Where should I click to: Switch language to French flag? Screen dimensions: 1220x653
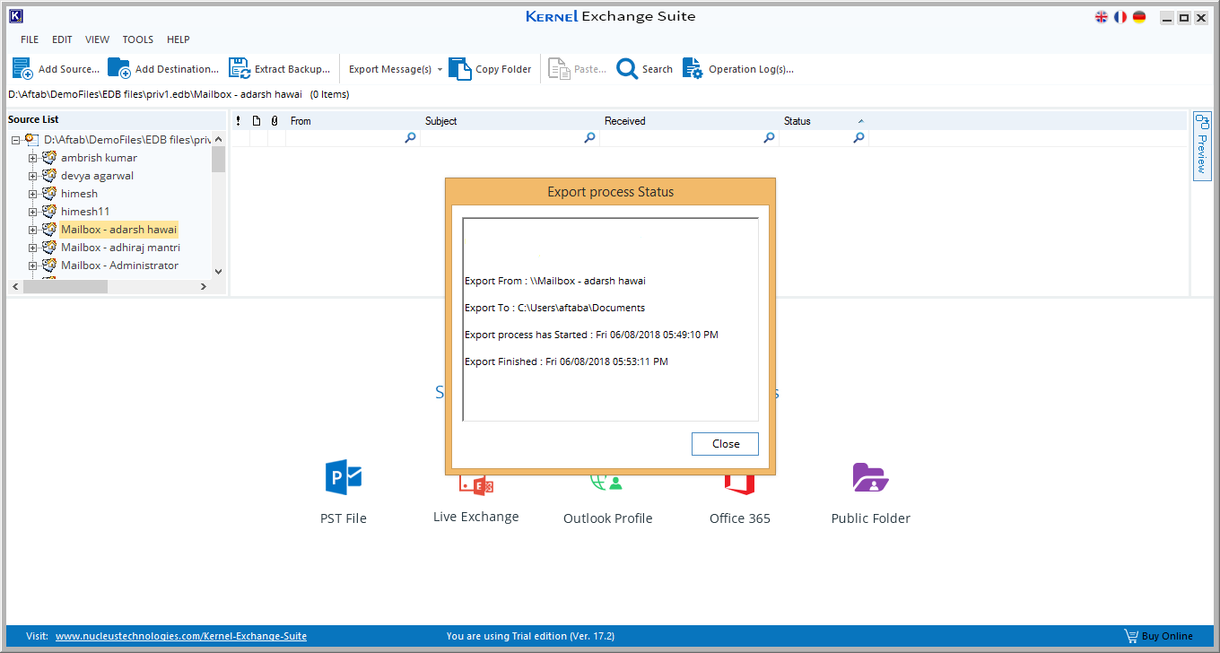click(x=1120, y=17)
